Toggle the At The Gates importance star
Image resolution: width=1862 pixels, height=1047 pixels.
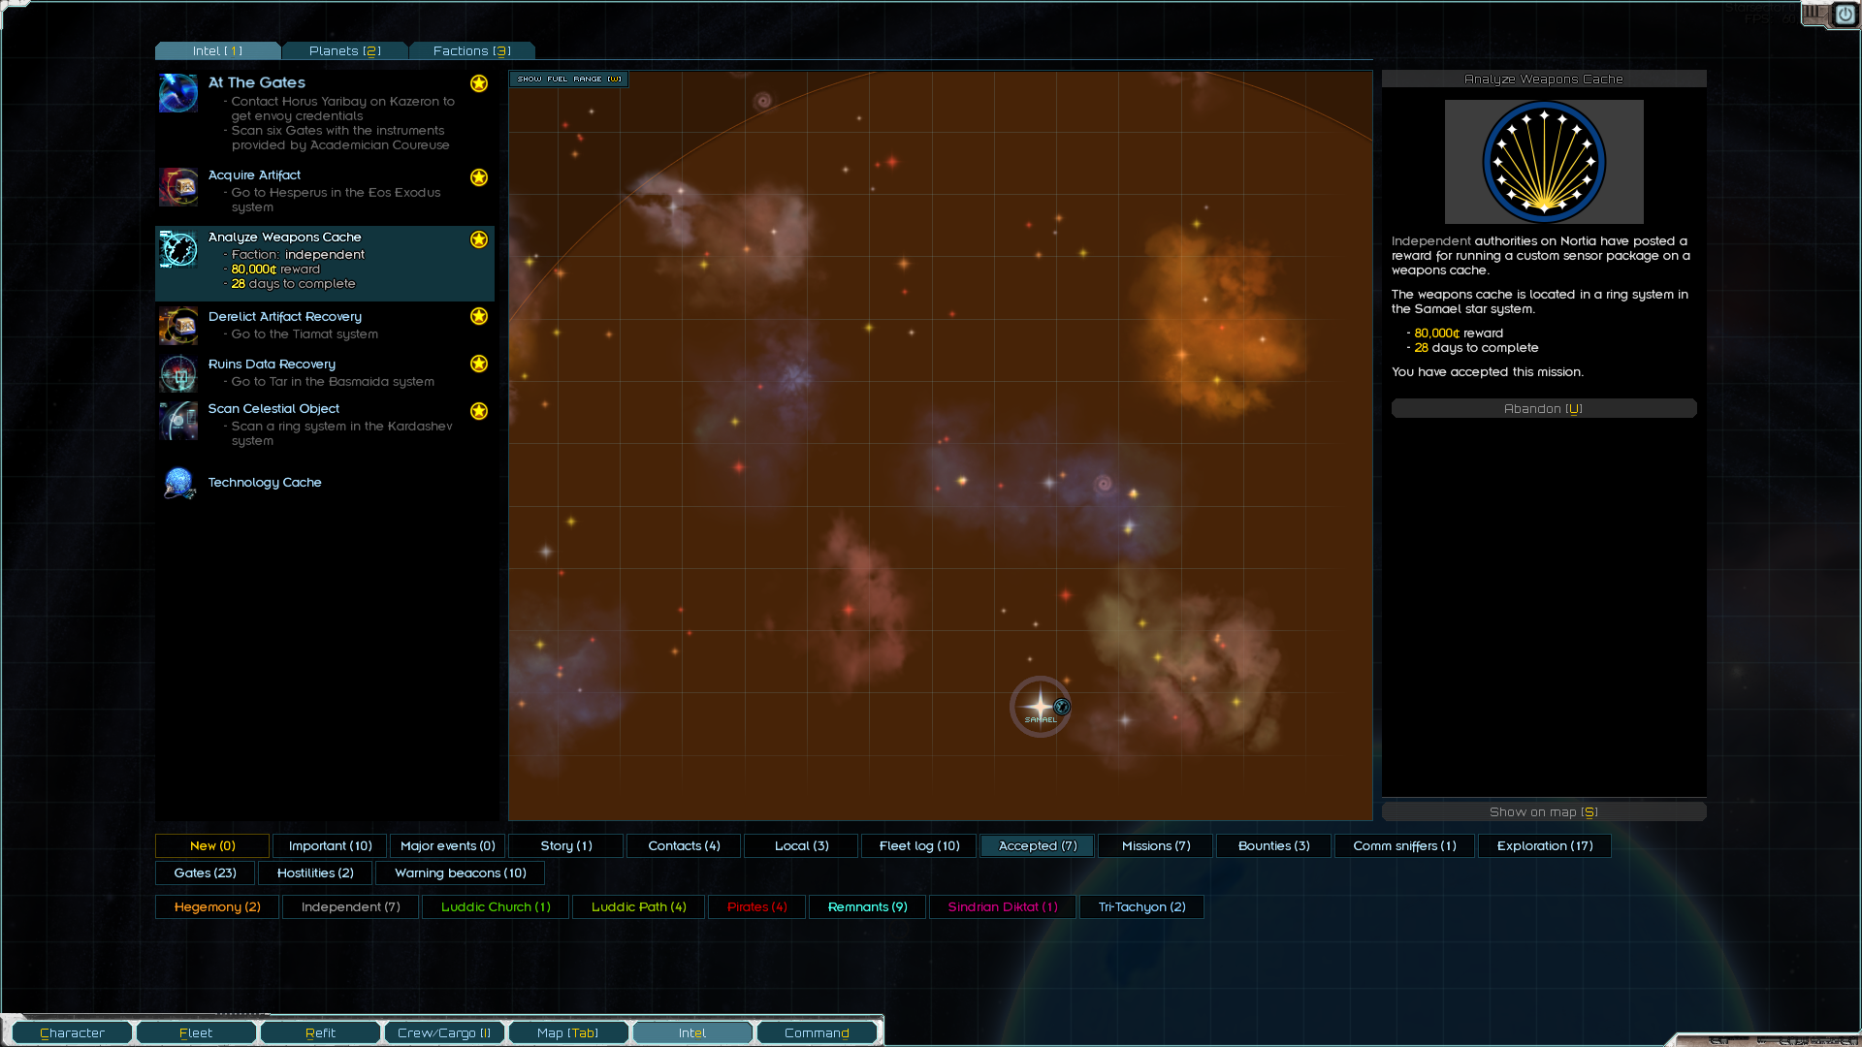(x=479, y=83)
